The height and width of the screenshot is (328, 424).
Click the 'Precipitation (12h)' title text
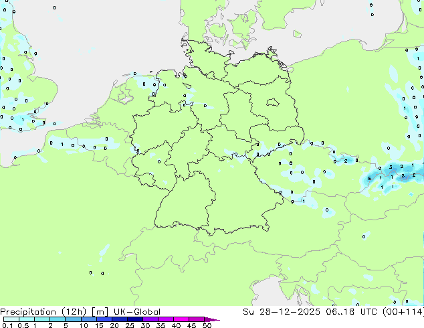tap(43, 312)
